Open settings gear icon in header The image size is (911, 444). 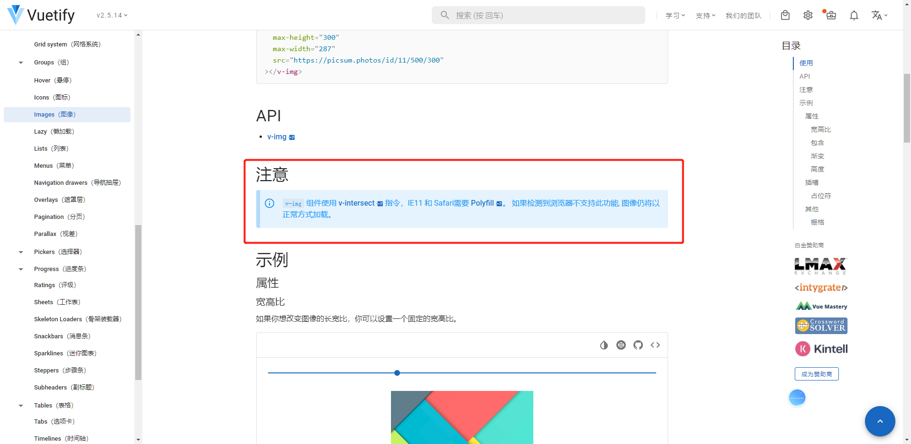tap(808, 15)
